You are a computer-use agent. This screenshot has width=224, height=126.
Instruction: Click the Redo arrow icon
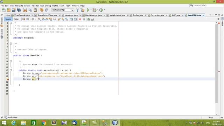[47, 10]
